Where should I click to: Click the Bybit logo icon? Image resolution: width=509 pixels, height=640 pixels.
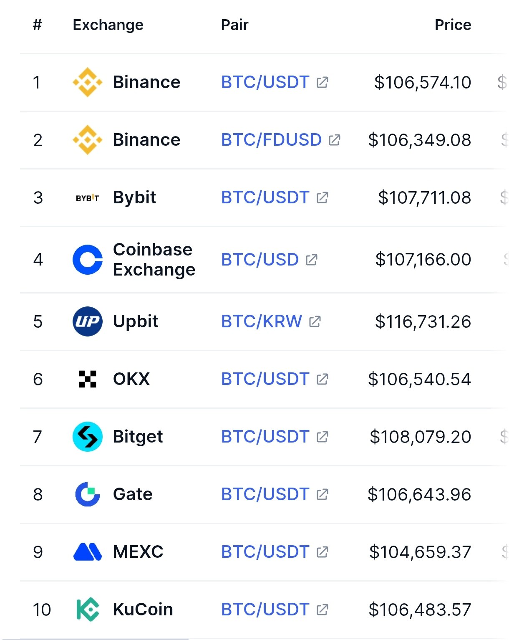coord(87,198)
